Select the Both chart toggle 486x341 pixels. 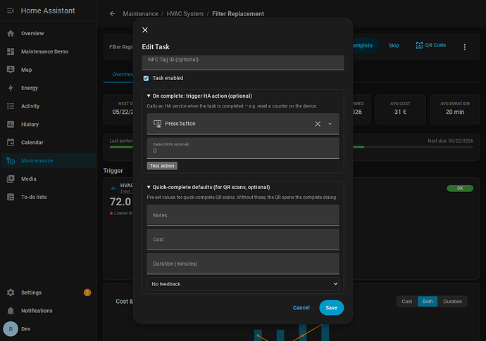(x=428, y=302)
